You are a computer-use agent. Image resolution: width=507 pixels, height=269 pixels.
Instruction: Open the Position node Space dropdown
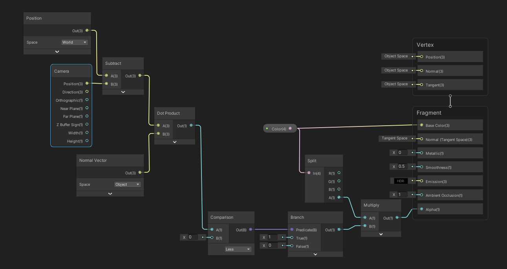tap(75, 42)
